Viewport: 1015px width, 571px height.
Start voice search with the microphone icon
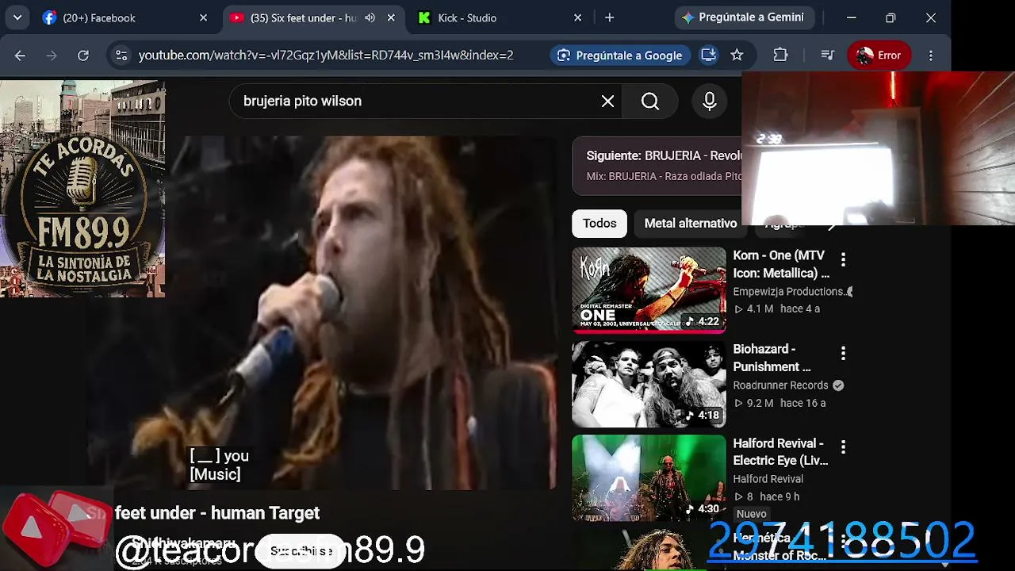710,101
